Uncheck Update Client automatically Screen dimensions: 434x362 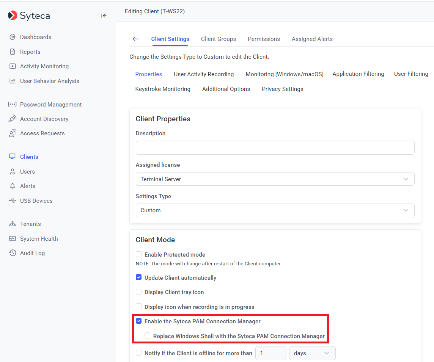click(139, 278)
